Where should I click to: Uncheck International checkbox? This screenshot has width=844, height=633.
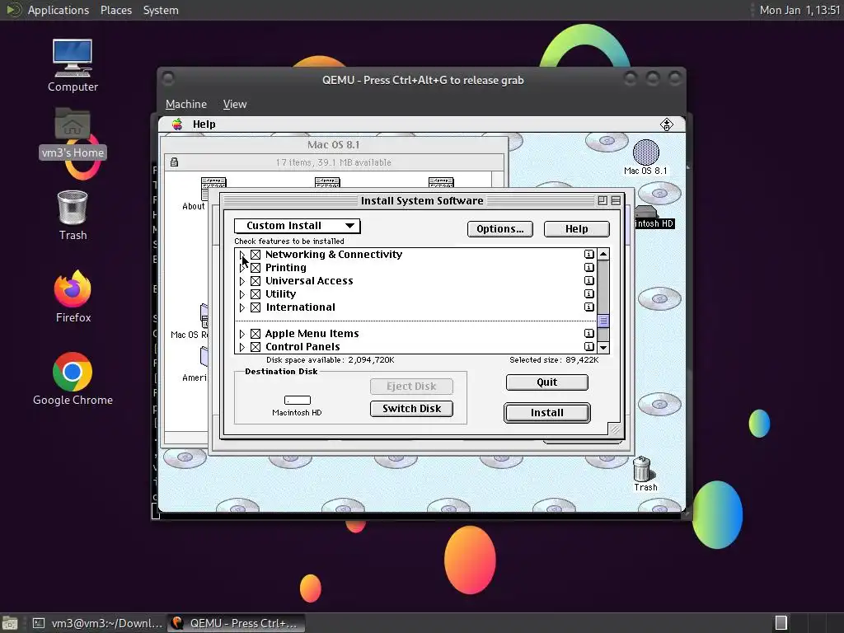(256, 307)
